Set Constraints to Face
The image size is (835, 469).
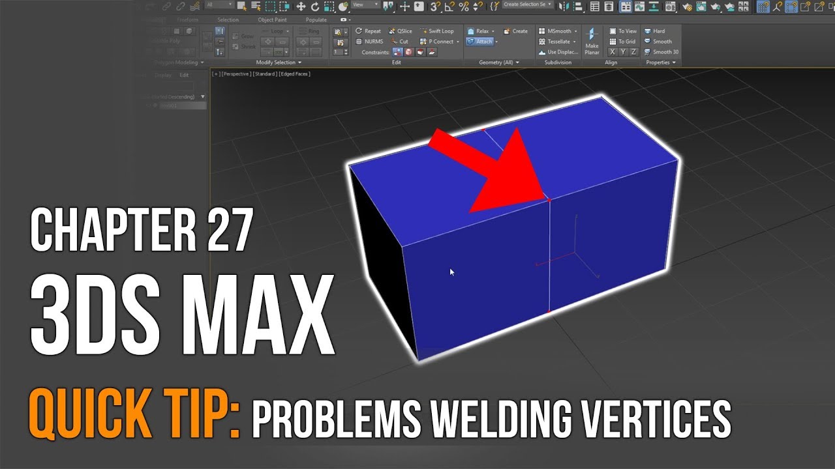click(x=421, y=52)
